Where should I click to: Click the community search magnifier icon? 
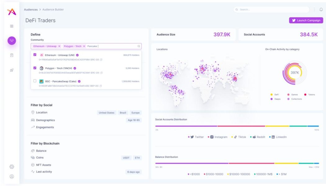click(138, 46)
